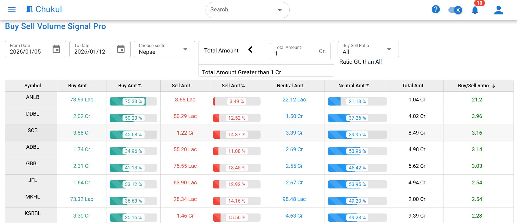Viewport: 517px width, 223px height.
Task: Open the Buy Sell Ratio dropdown
Action: pos(368,49)
